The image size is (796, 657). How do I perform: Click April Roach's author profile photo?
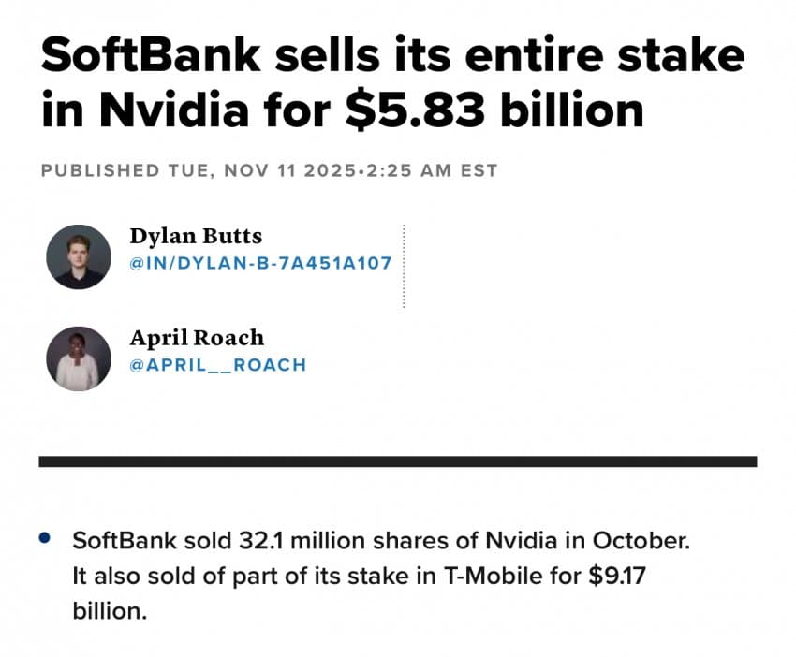coord(79,358)
